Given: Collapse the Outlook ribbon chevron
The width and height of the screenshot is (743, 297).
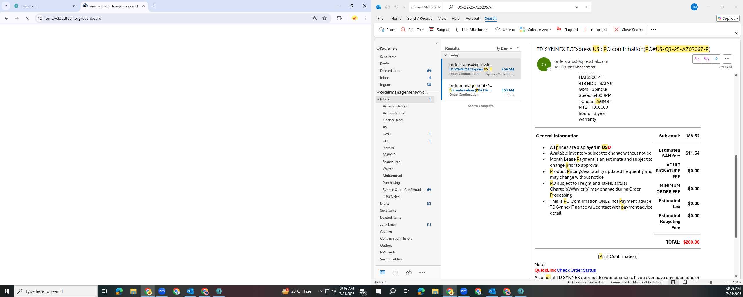Looking at the screenshot, I should 736,33.
